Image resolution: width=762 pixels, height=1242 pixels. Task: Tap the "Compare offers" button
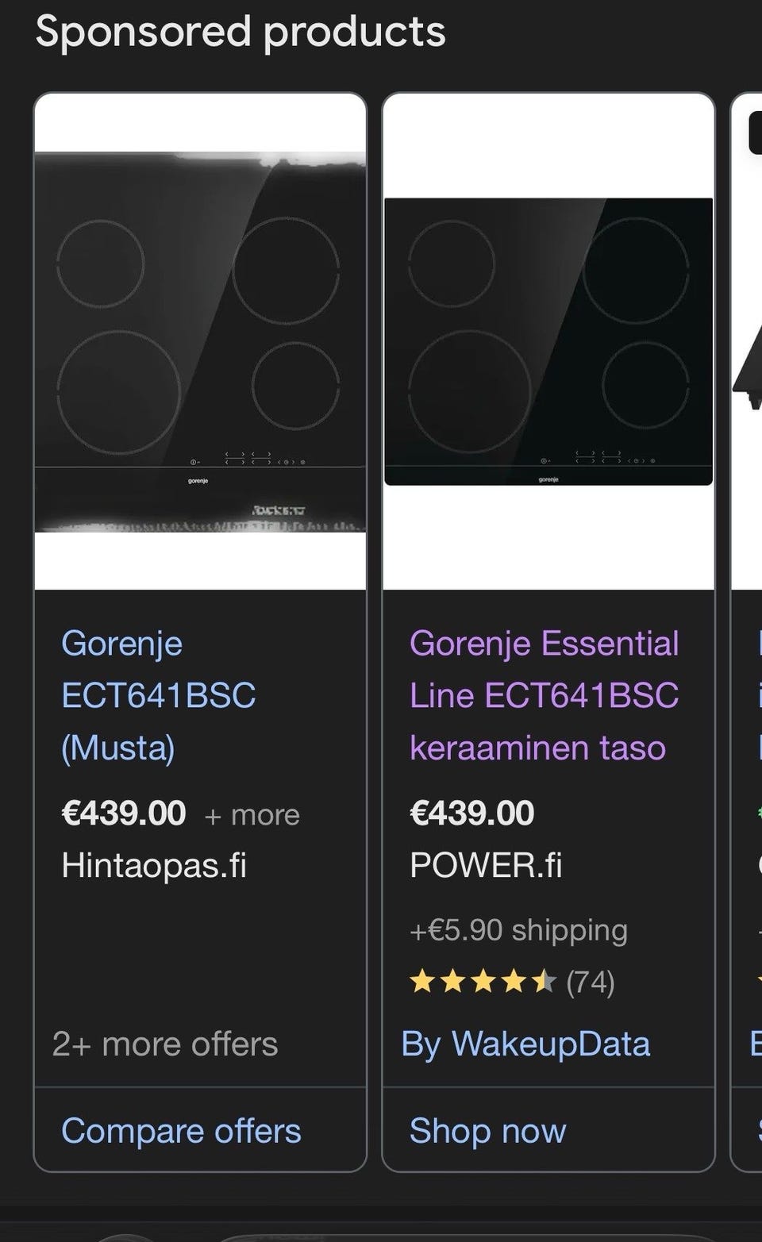(181, 1130)
